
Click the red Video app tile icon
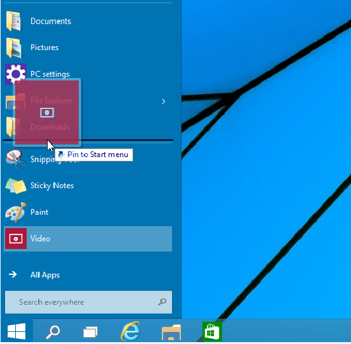coord(15,239)
